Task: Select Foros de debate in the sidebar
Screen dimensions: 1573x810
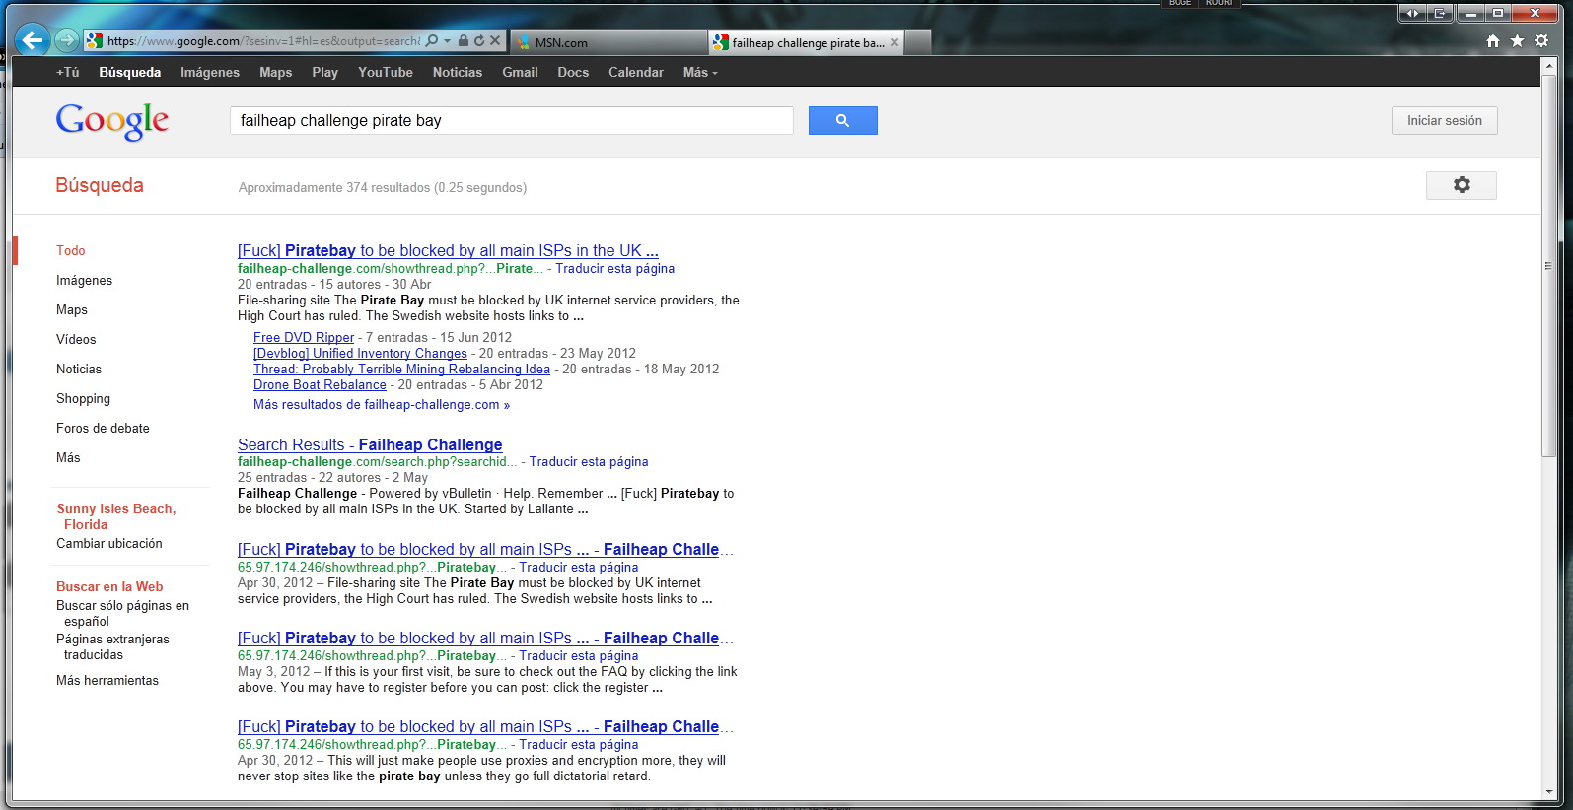Action: pyautogui.click(x=104, y=428)
